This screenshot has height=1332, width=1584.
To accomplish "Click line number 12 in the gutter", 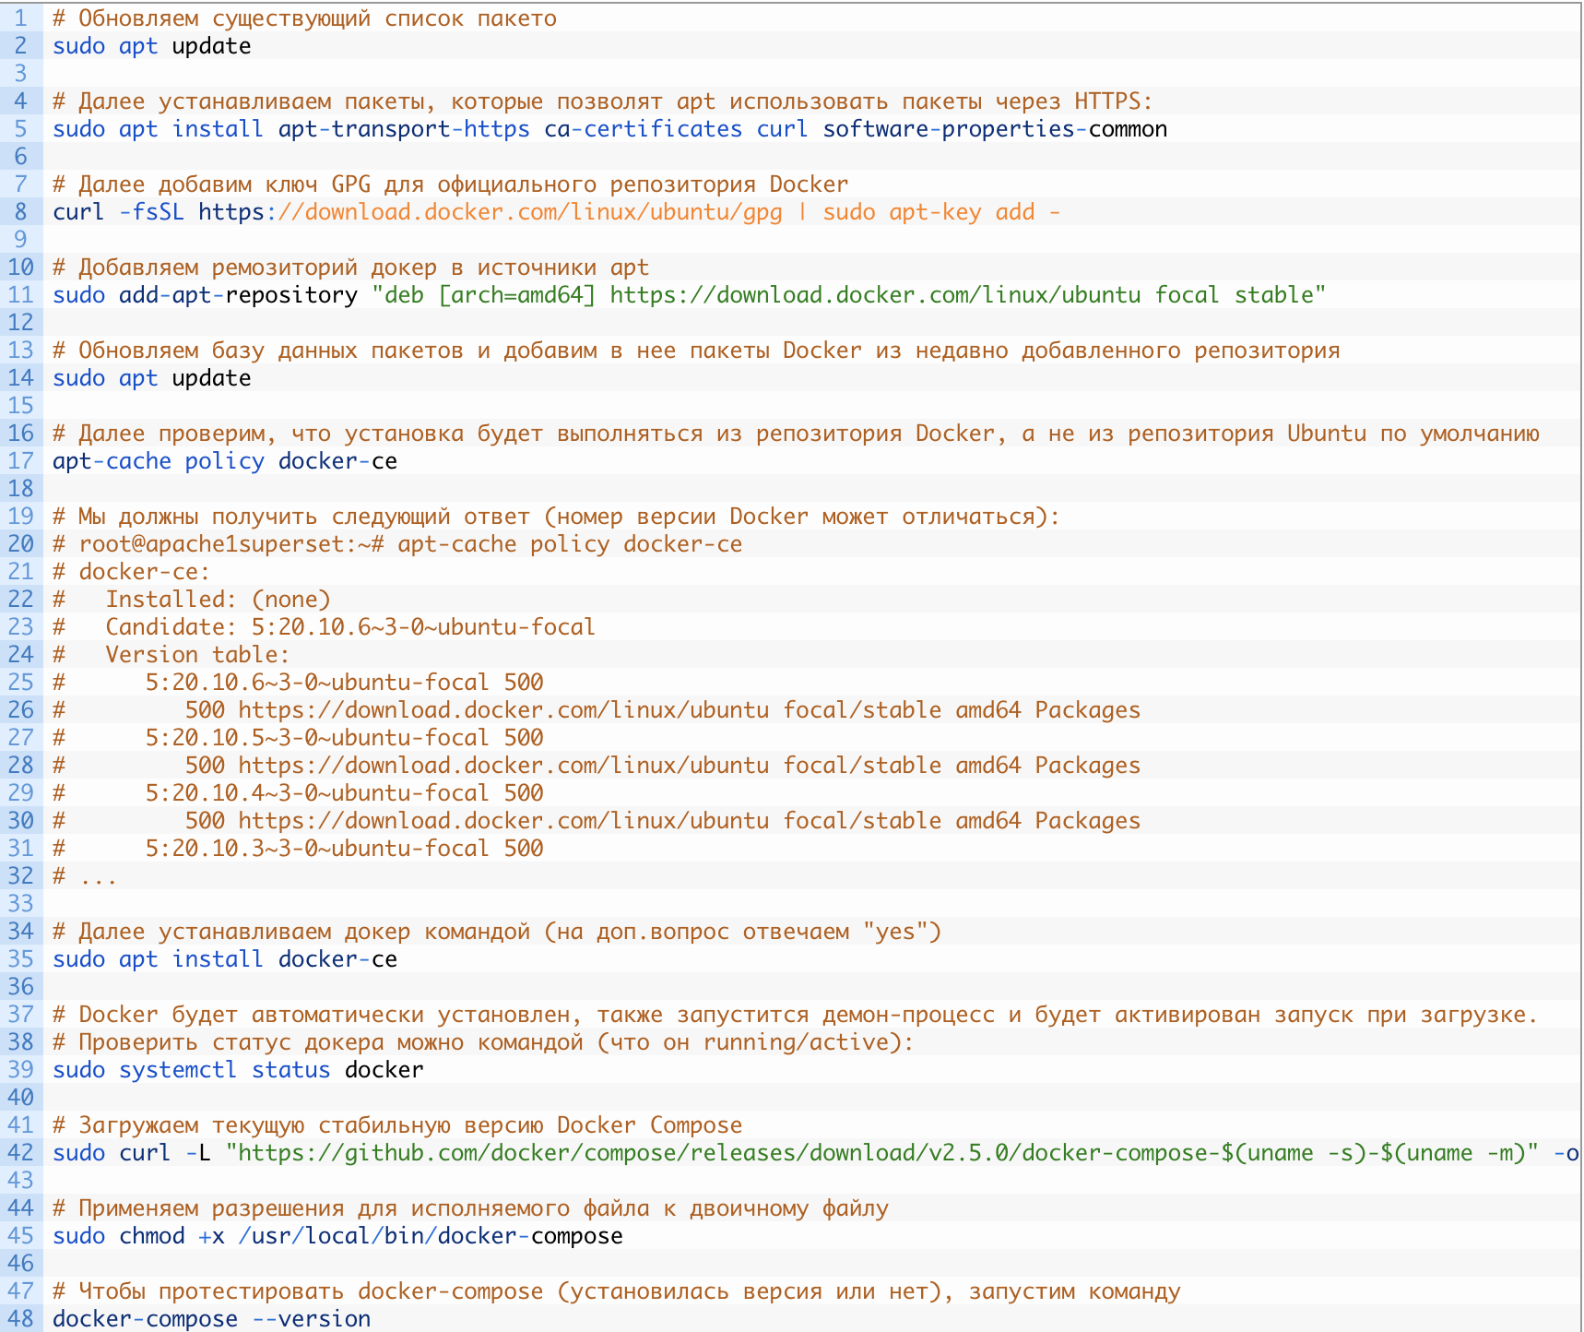I will click(21, 323).
